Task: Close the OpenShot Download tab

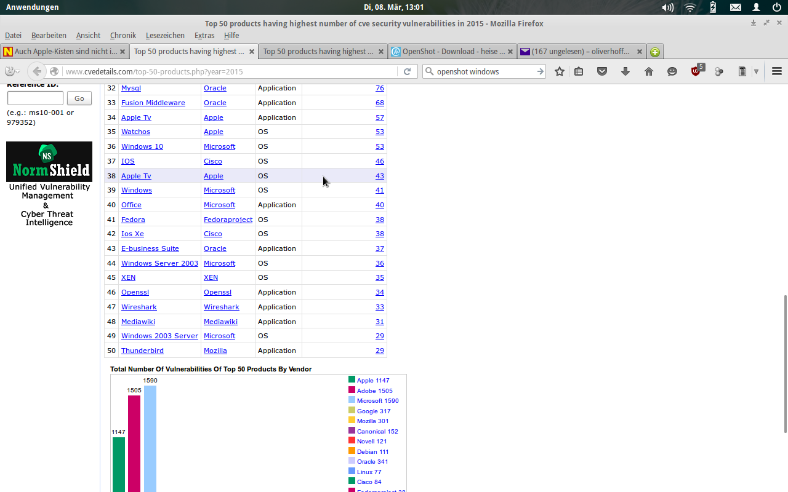Action: pyautogui.click(x=510, y=52)
